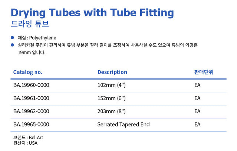
Task: Select the 102mm (4") description cell
Action: [x=112, y=85]
